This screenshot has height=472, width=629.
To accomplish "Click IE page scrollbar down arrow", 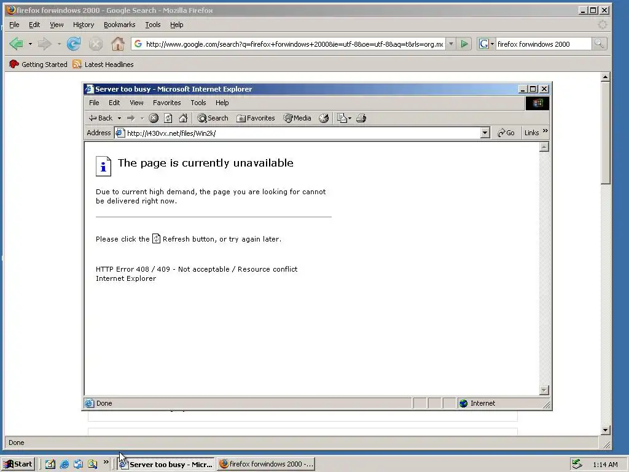I will 544,390.
